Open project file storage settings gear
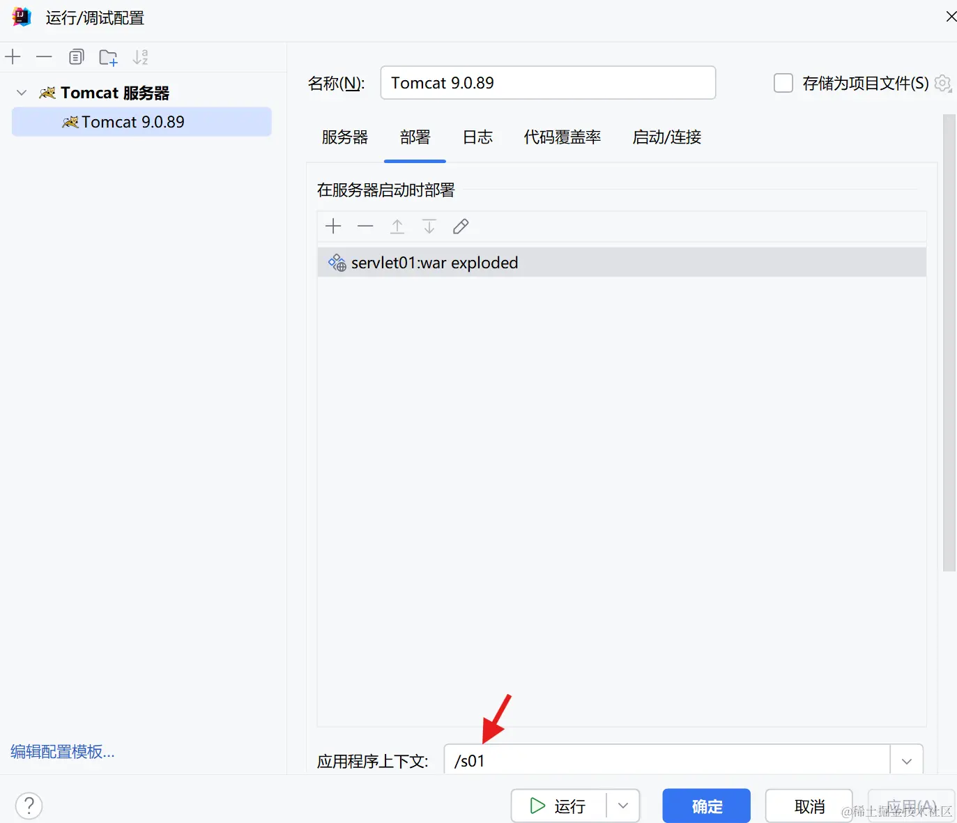 942,83
